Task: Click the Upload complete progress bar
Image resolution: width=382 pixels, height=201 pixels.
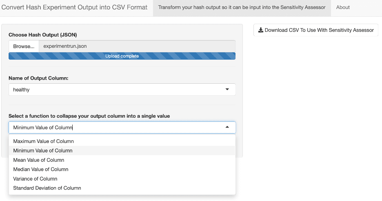Action: (122, 56)
